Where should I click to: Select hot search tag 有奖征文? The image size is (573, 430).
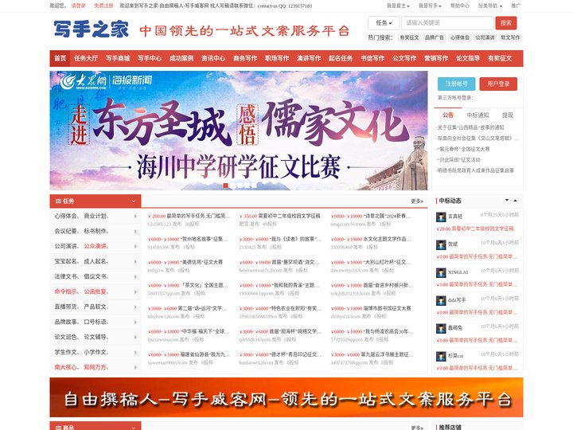(409, 37)
